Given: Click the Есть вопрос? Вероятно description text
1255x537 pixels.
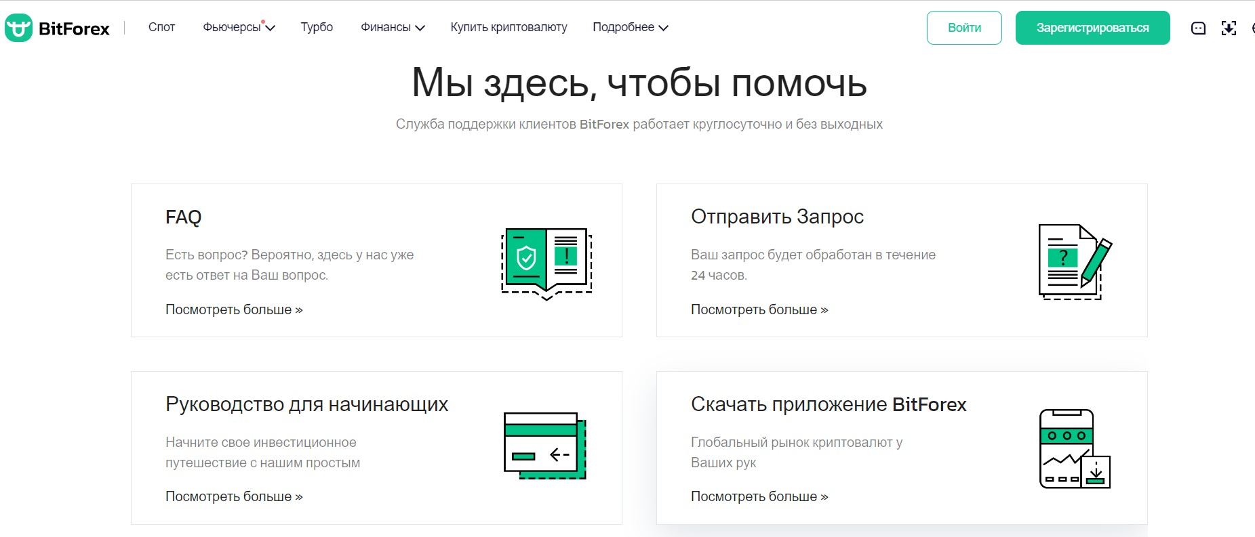Looking at the screenshot, I should pos(290,265).
